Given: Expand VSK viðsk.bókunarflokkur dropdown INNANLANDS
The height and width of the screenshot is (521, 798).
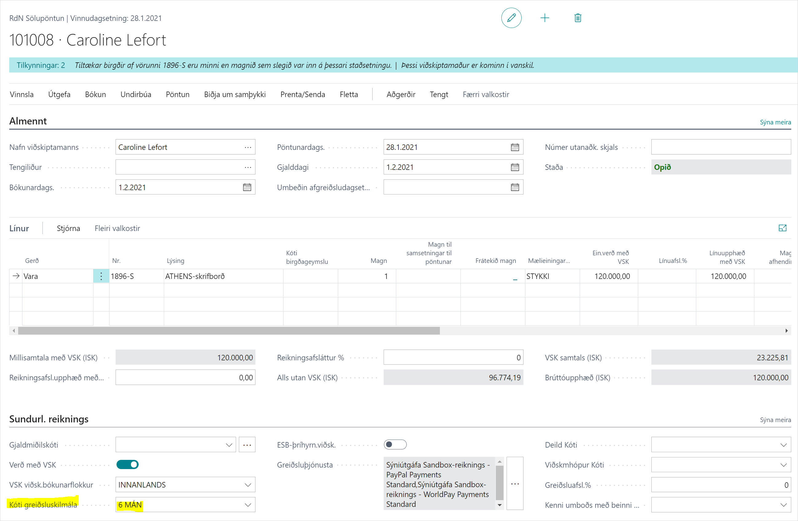Looking at the screenshot, I should click(x=248, y=485).
